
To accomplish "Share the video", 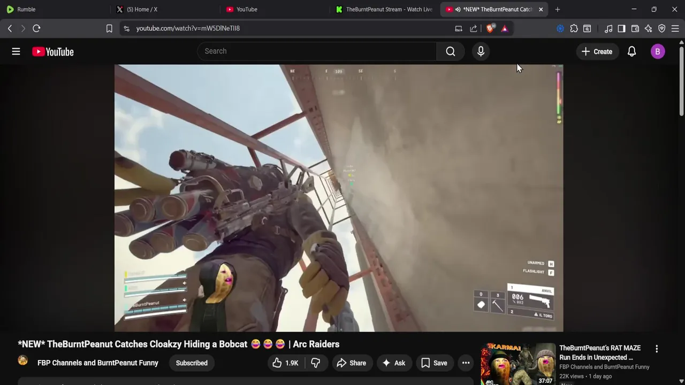I will point(351,363).
